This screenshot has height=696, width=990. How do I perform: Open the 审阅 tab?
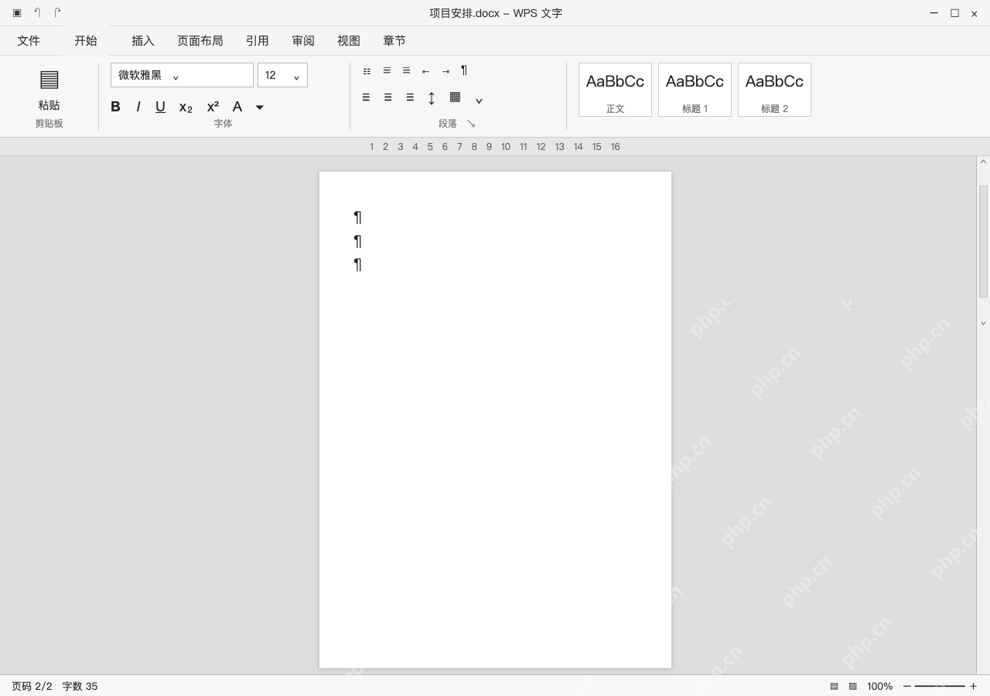point(303,41)
